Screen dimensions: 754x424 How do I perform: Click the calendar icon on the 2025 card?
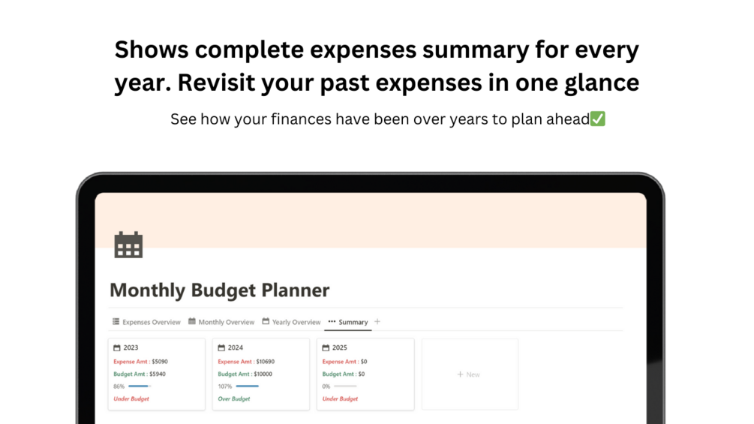326,348
